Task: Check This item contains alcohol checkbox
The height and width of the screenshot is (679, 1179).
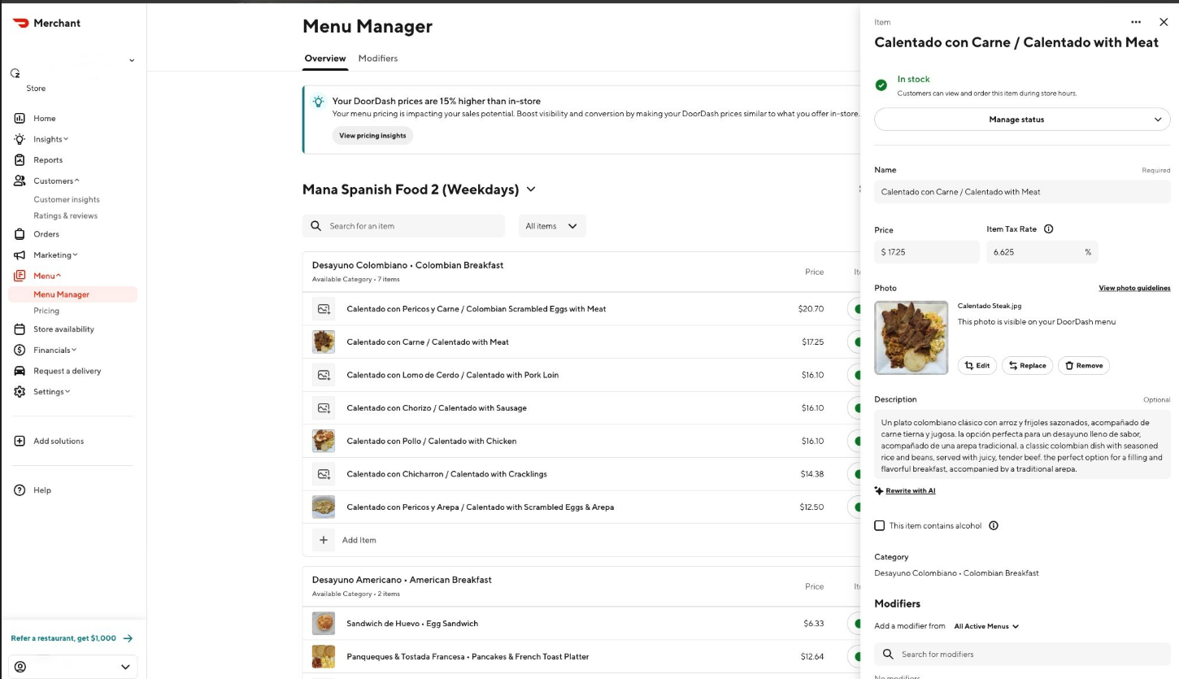Action: (x=879, y=526)
